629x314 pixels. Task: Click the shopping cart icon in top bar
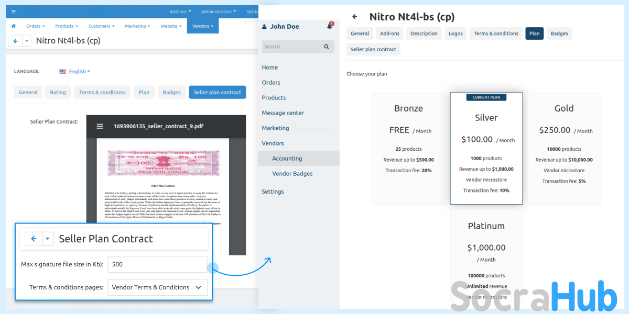(x=13, y=12)
